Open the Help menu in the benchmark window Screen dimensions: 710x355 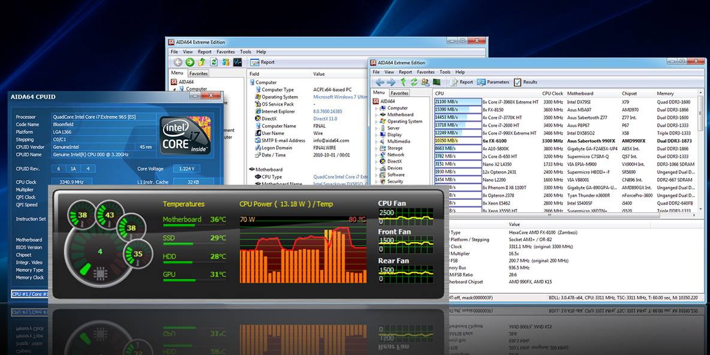pyautogui.click(x=460, y=72)
